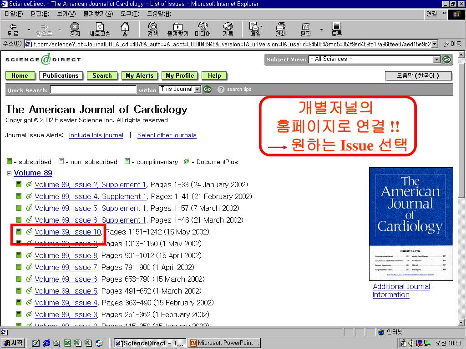
Task: Click the 도움말 (한국어) button
Action: click(x=418, y=76)
